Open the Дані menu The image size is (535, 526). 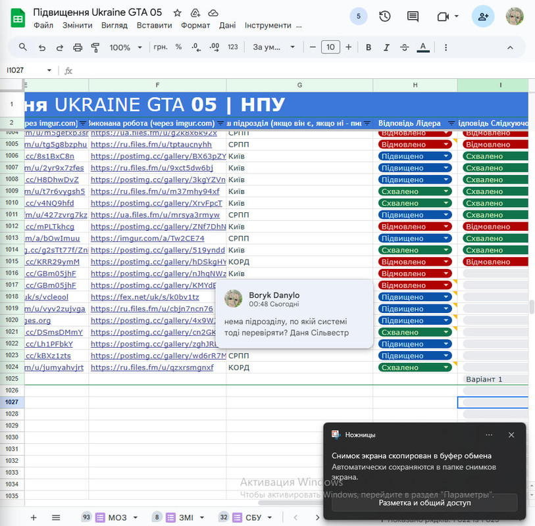tap(228, 25)
